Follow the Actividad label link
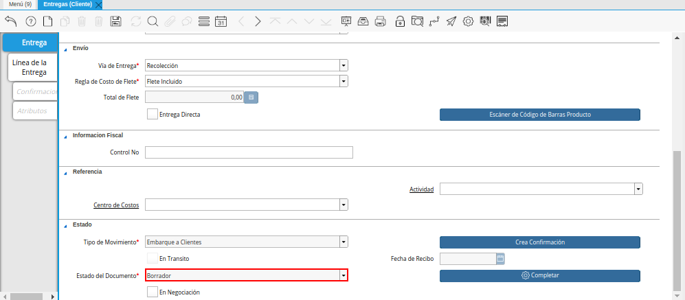The height and width of the screenshot is (300, 685). pyautogui.click(x=422, y=189)
